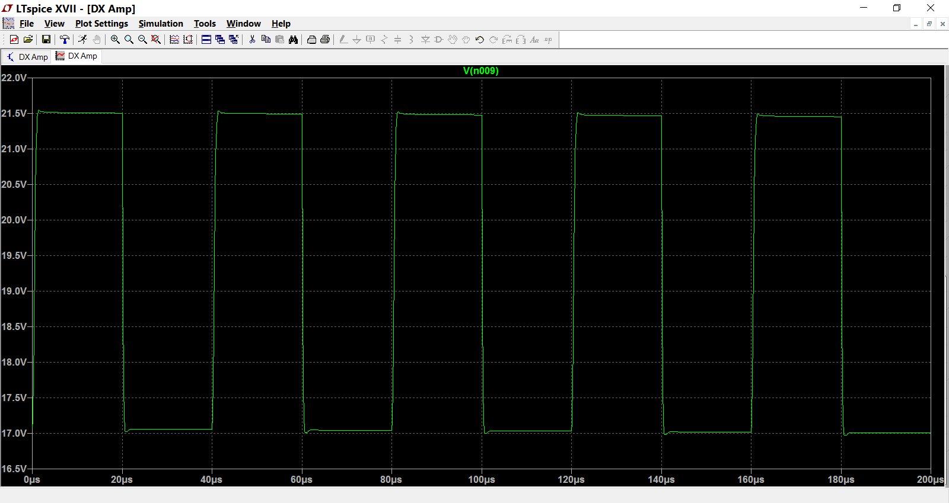This screenshot has height=503, width=949.
Task: Click the binoculars Find icon
Action: [293, 40]
